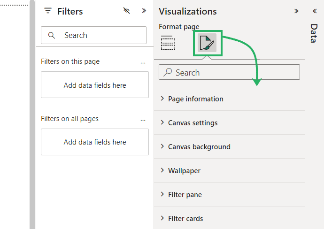Open more options for Filters on this page
This screenshot has height=229, width=324.
[143, 62]
